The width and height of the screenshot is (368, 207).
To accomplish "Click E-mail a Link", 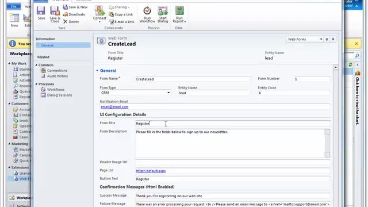I will coord(122,22).
